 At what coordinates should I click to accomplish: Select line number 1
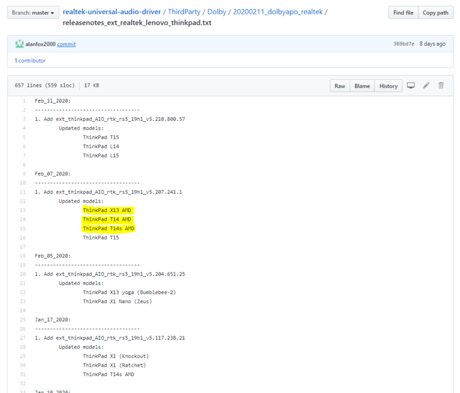(24, 100)
